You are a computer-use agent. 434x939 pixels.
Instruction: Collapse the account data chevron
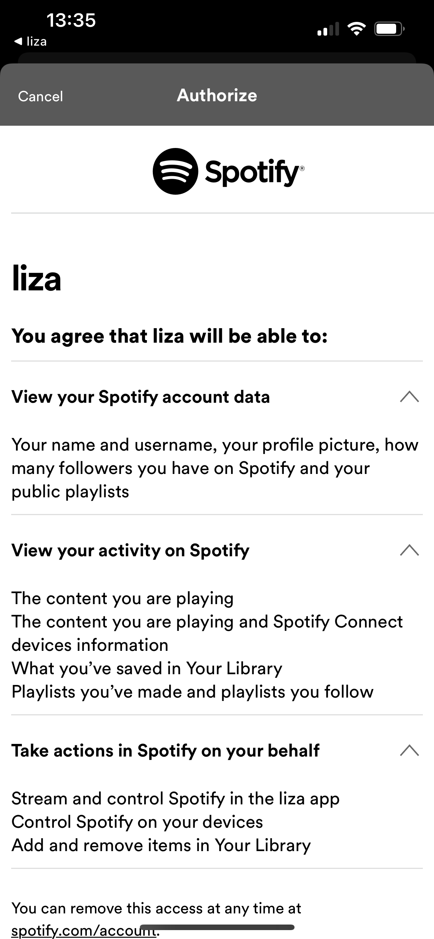click(410, 396)
